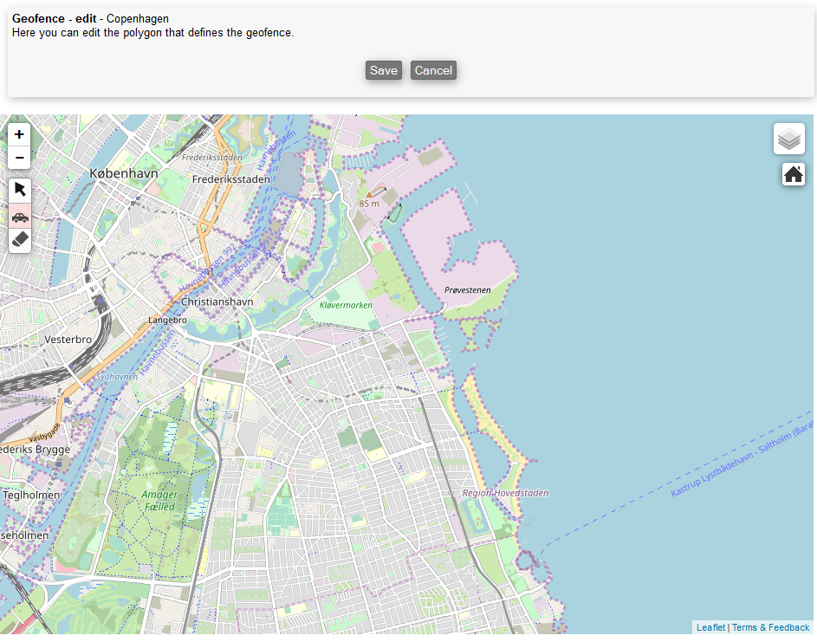Image resolution: width=817 pixels, height=642 pixels.
Task: Open the Leaflet attribution link
Action: point(710,627)
